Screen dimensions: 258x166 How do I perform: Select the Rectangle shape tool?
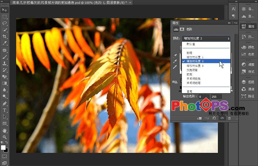coord(5,123)
